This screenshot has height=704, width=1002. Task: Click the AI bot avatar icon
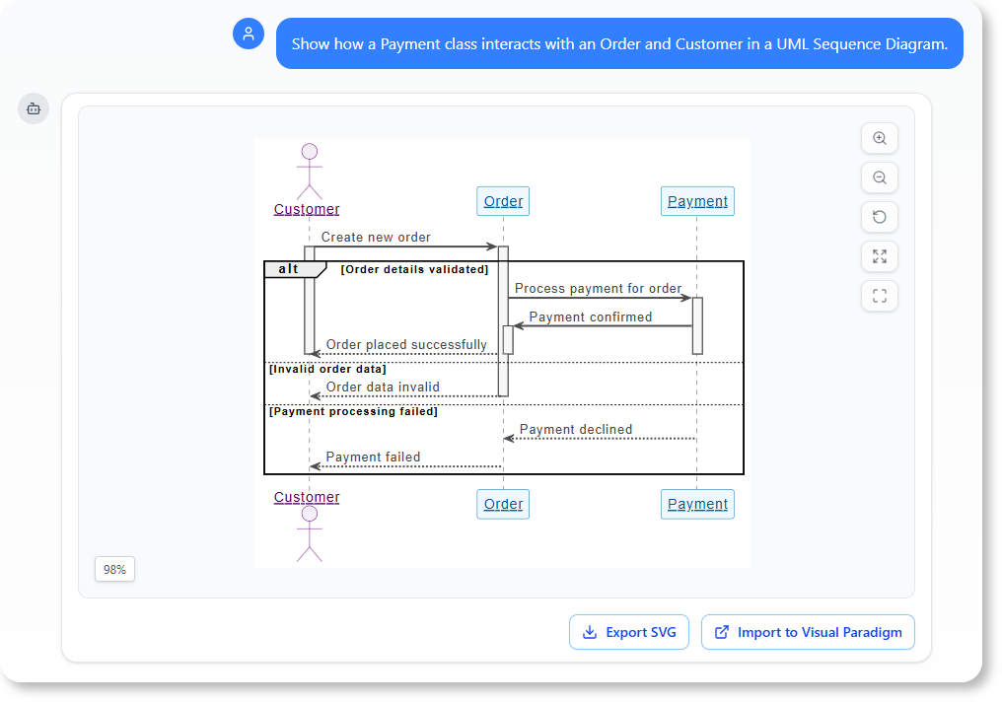(x=34, y=108)
